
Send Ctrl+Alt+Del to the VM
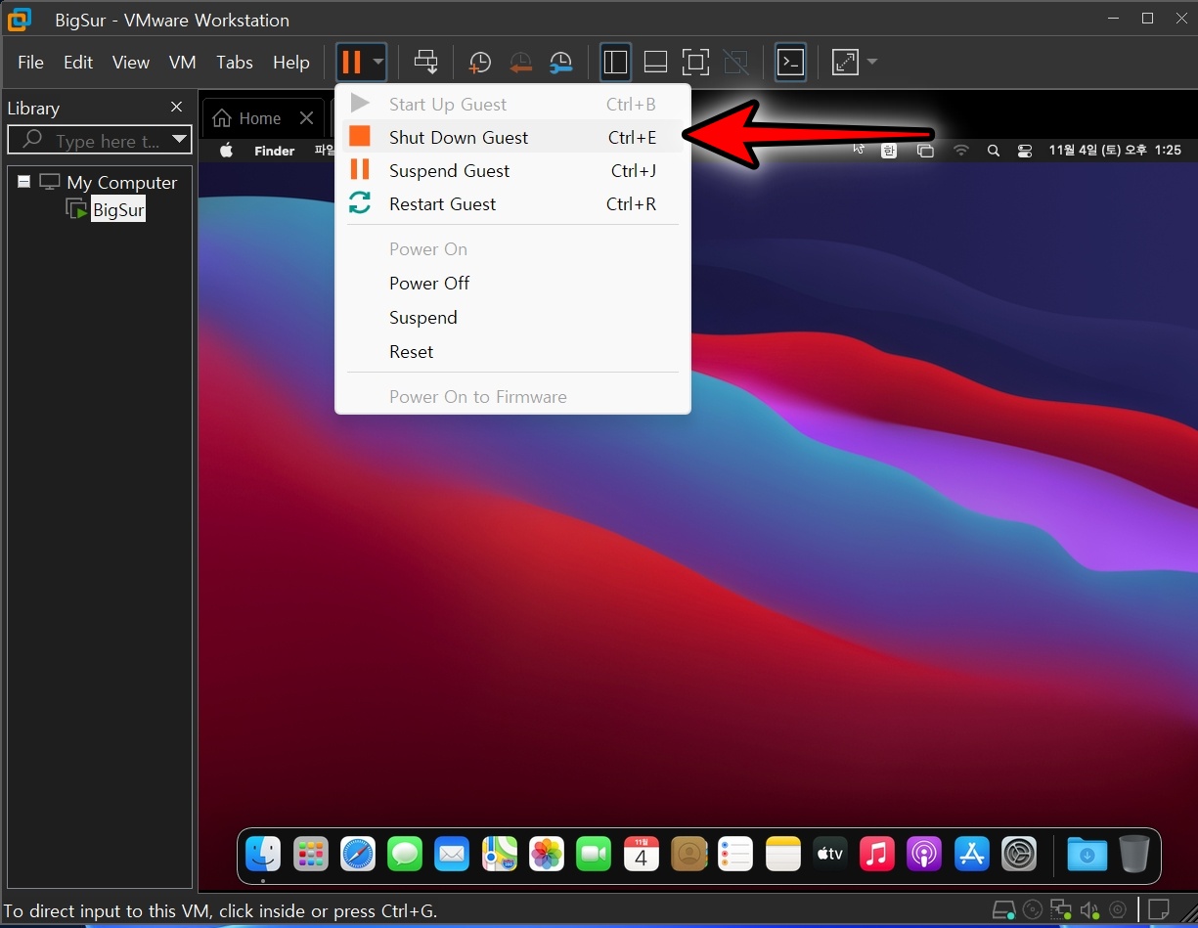coord(426,63)
